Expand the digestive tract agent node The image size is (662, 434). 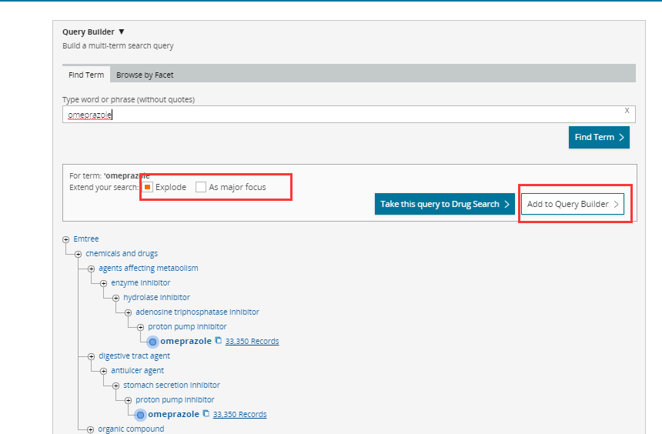(x=91, y=356)
